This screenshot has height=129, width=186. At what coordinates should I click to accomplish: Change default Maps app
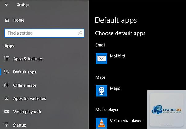pyautogui.click(x=115, y=88)
